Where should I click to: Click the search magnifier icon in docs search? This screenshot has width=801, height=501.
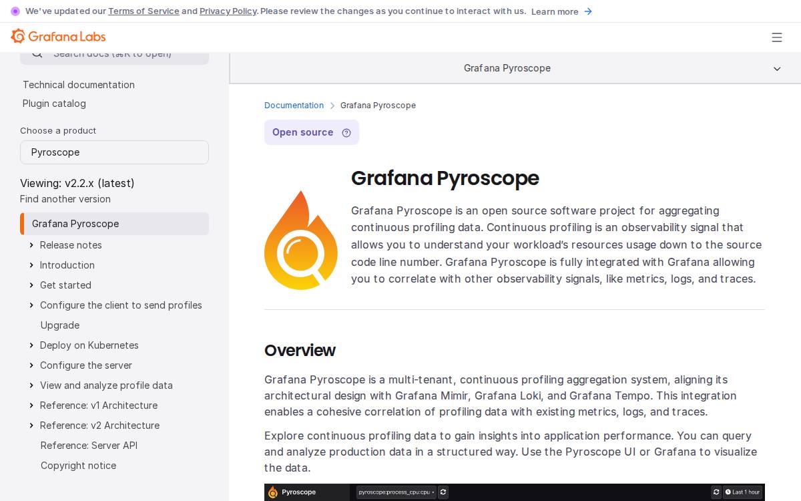pos(37,53)
